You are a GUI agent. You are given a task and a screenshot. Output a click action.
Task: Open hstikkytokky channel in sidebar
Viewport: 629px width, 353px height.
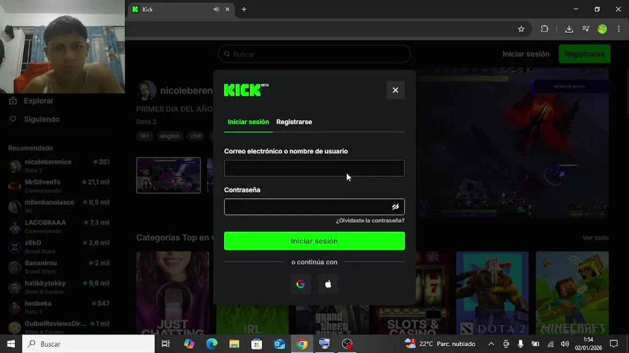click(x=59, y=287)
